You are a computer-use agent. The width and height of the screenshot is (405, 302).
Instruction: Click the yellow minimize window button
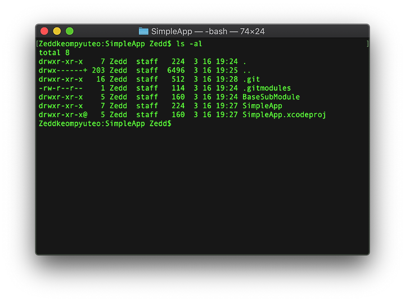click(57, 32)
